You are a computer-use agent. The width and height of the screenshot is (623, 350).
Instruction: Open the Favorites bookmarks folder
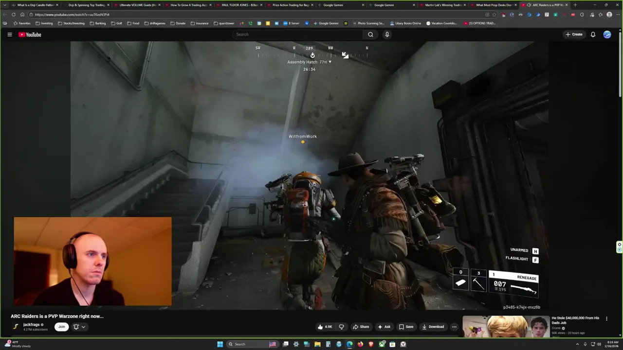click(22, 23)
